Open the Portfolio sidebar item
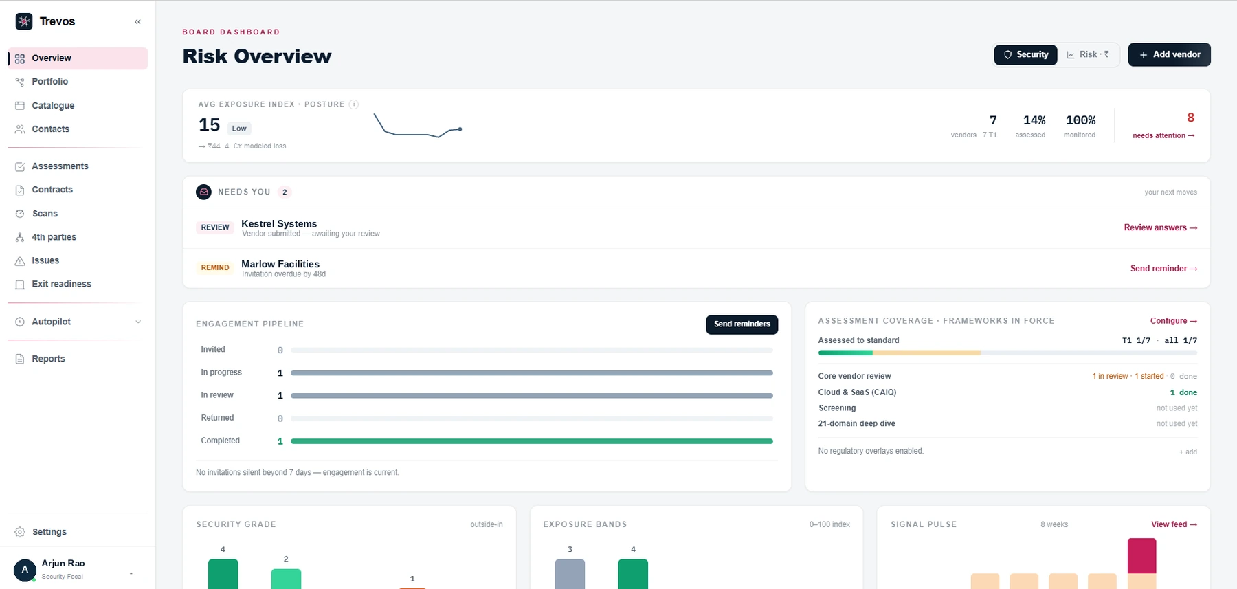 coord(78,82)
